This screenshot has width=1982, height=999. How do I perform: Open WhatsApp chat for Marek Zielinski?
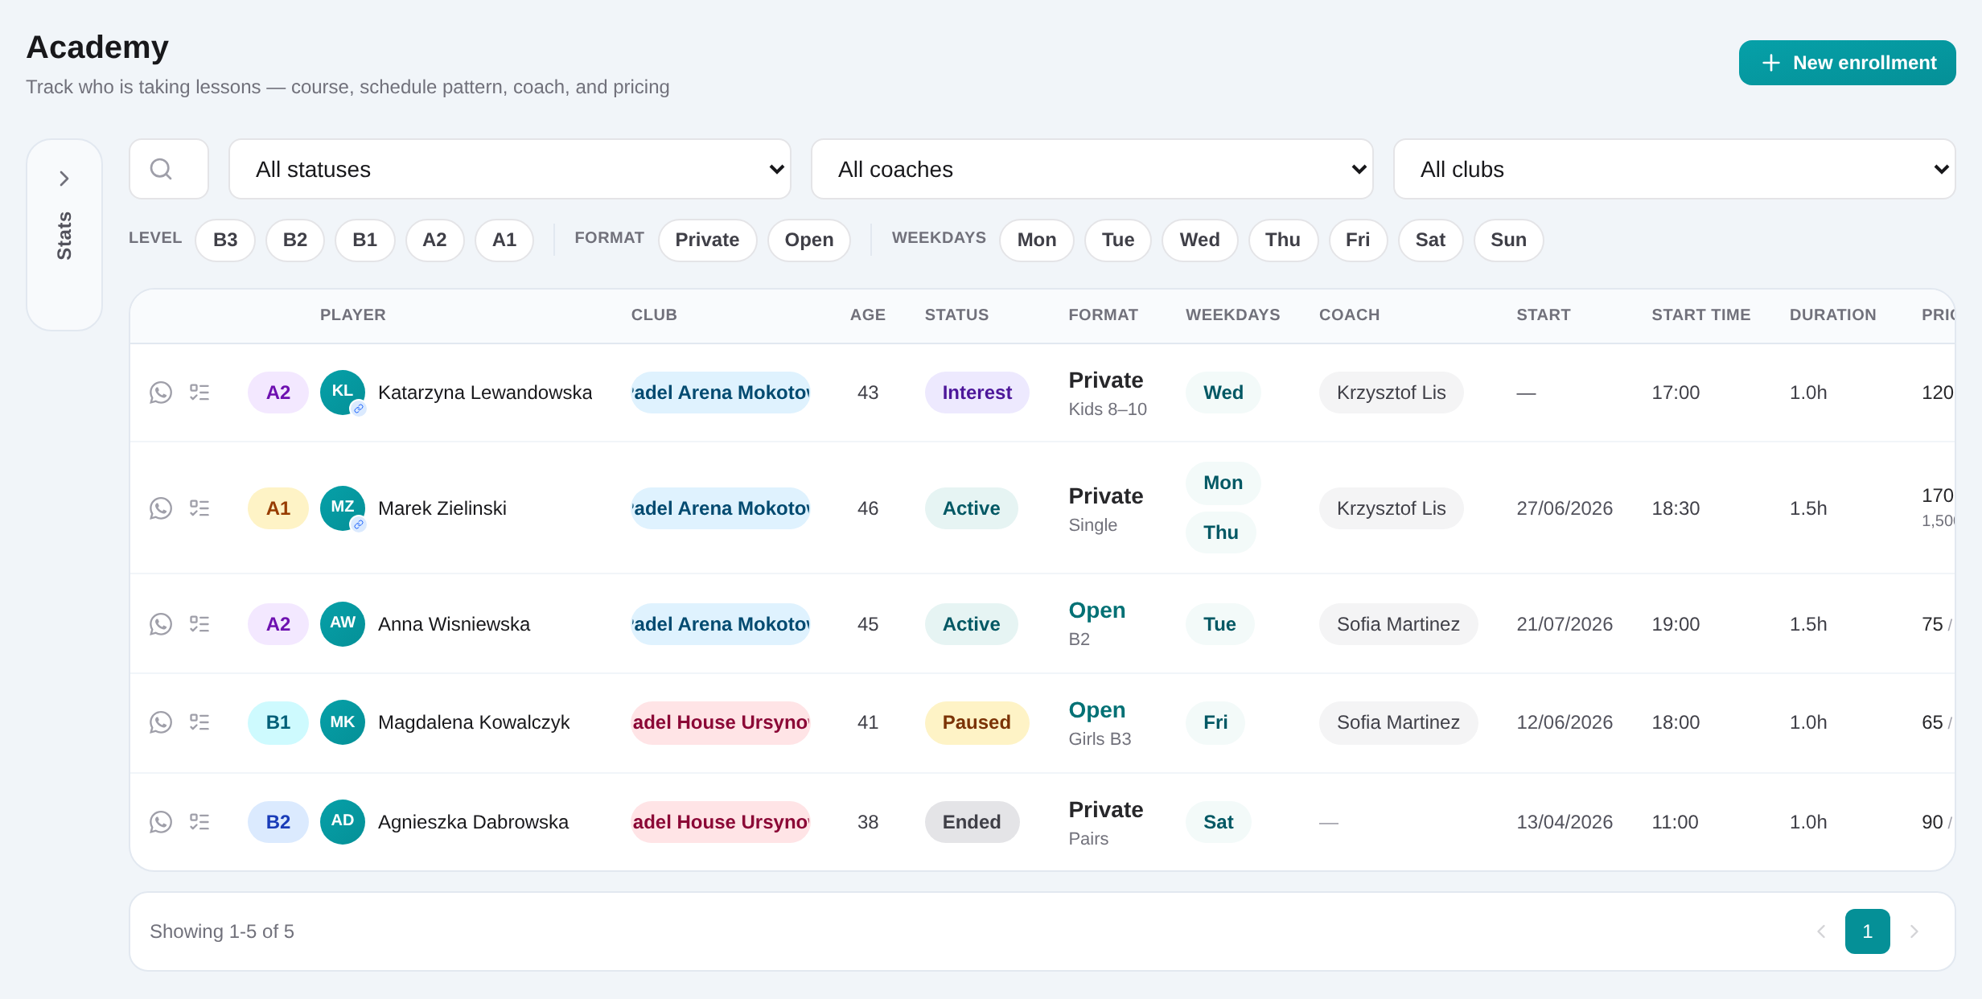click(x=161, y=508)
